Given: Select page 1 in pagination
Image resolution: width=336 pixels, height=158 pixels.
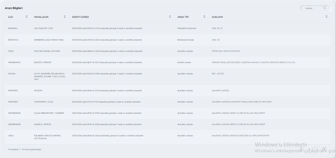Looking at the screenshot, I should point(309,150).
